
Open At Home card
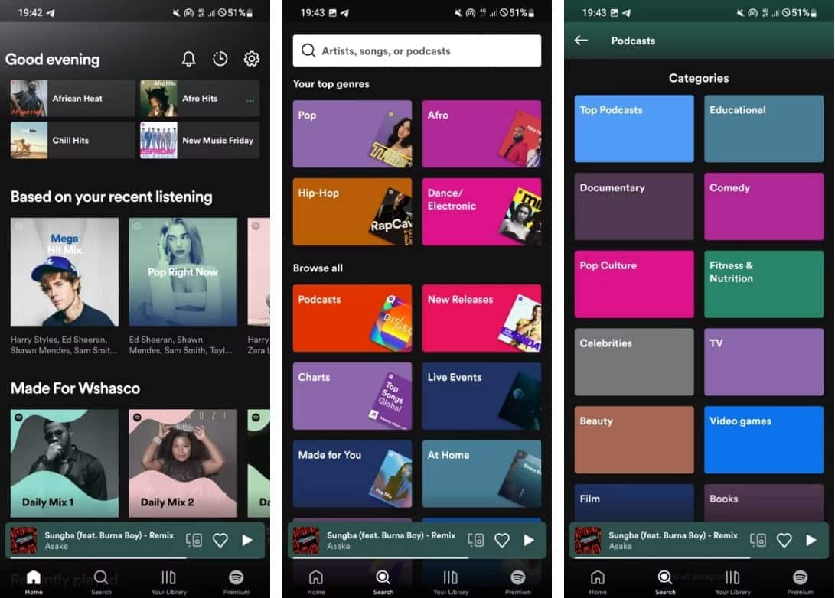pos(482,473)
